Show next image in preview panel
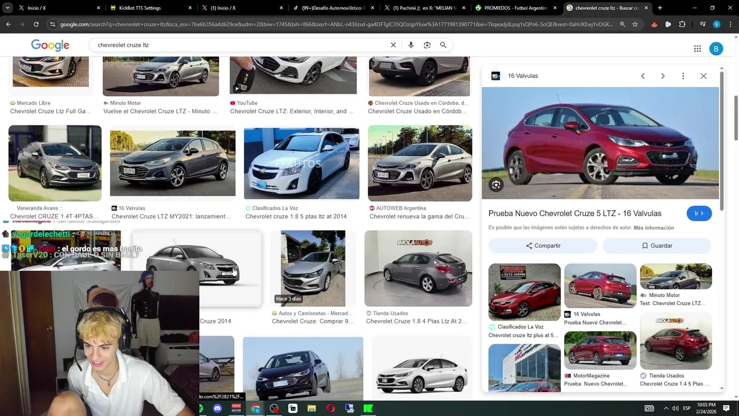Viewport: 739px width, 416px height. click(663, 76)
